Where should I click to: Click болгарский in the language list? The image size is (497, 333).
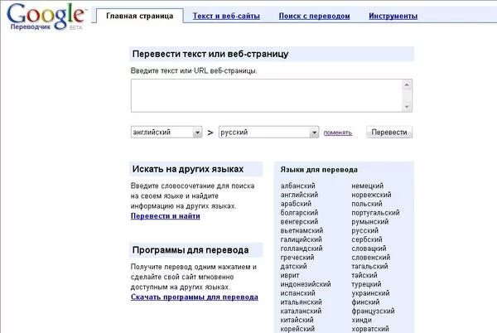tap(299, 213)
